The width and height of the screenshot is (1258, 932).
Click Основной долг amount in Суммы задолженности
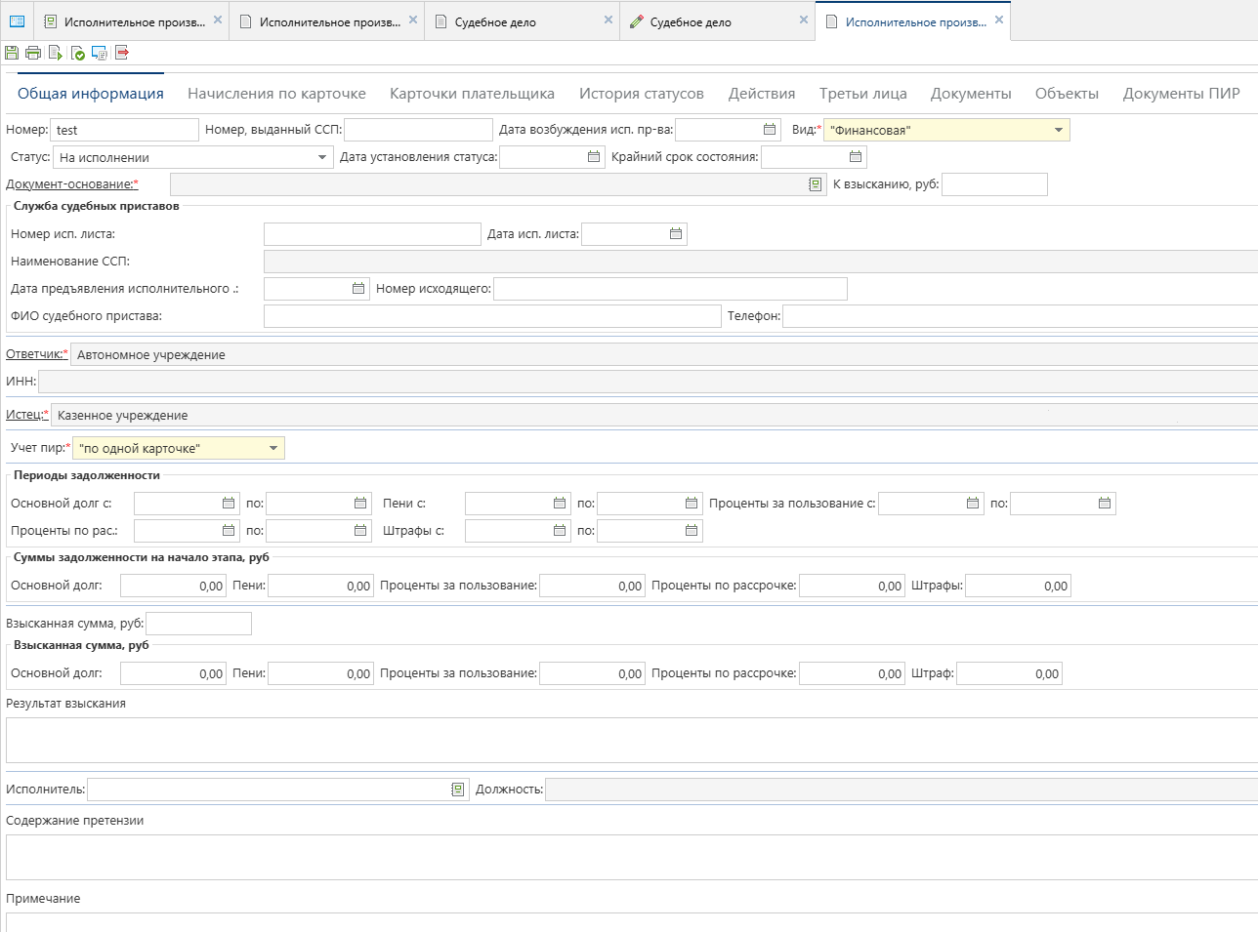tap(173, 586)
